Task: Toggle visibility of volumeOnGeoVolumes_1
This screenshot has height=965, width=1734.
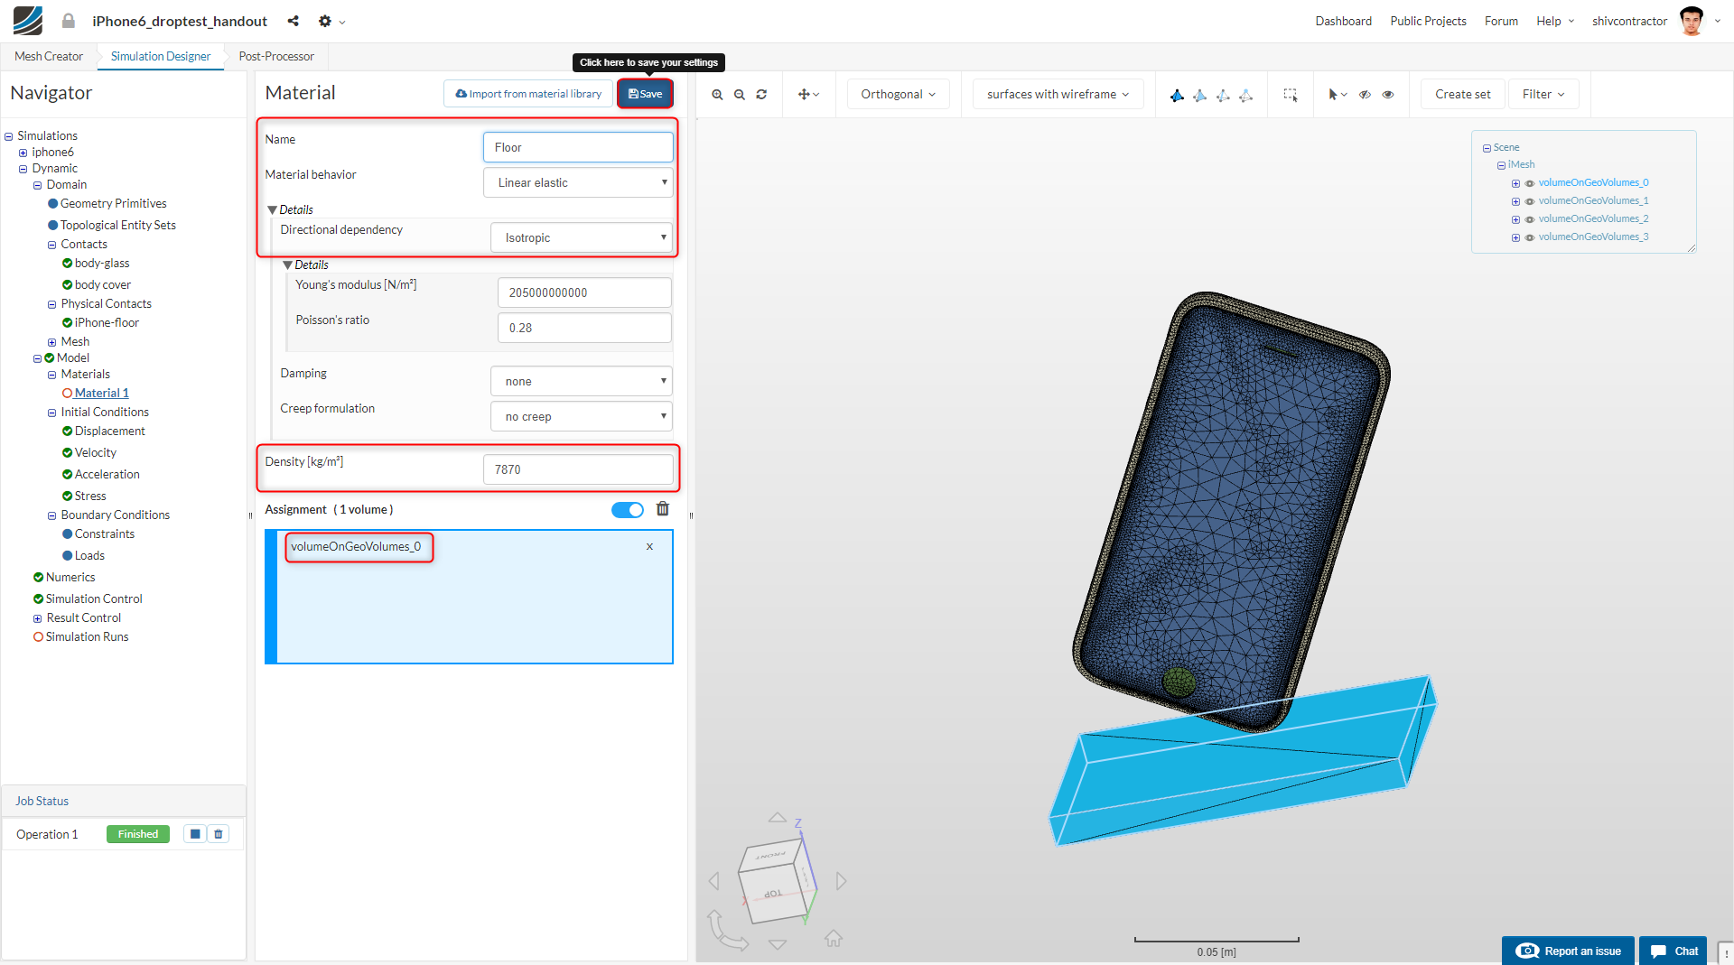Action: click(1530, 201)
